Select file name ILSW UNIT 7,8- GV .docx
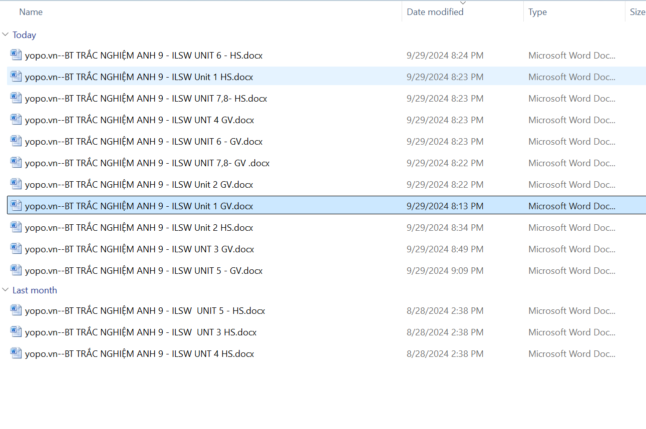Image resolution: width=646 pixels, height=429 pixels. pos(147,163)
